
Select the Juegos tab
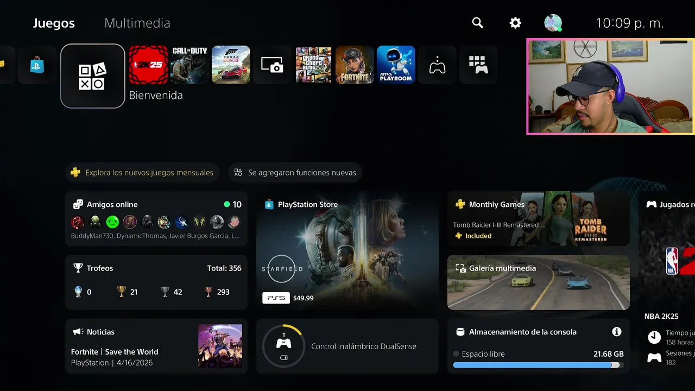click(54, 23)
